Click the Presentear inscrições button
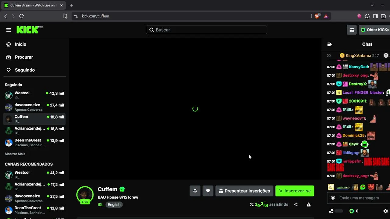Screen dimensions: 390x219 click(x=244, y=191)
